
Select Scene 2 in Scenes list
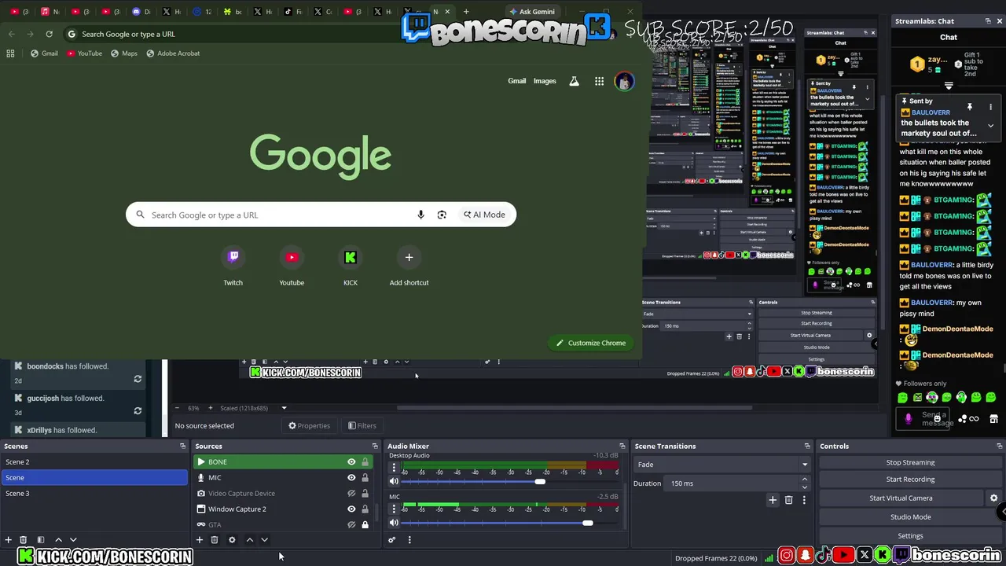coord(94,462)
